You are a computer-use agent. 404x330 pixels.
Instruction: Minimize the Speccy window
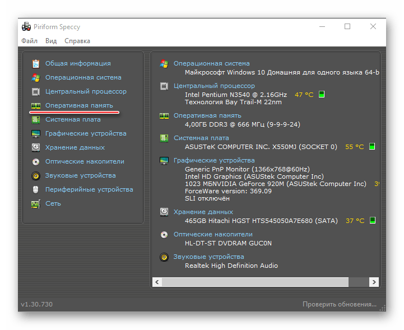(322, 26)
